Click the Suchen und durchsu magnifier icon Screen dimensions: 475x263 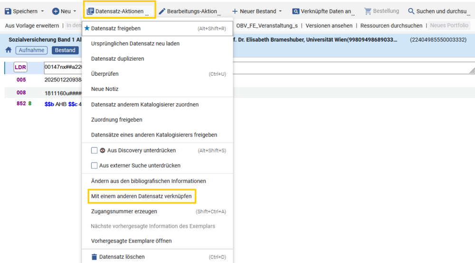coord(411,11)
